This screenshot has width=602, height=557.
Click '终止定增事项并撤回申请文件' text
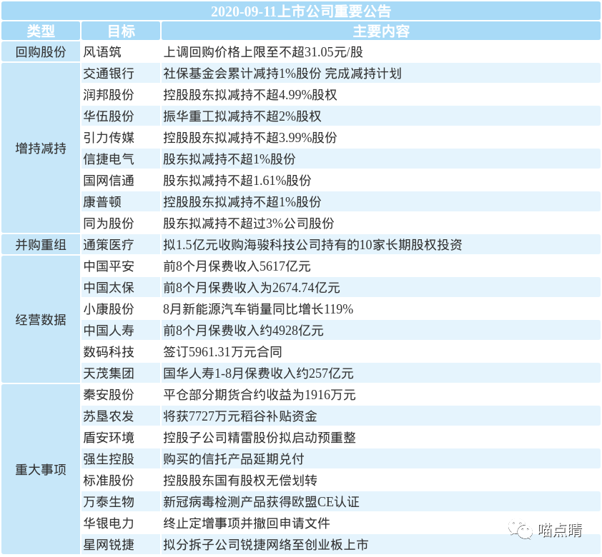coord(247,523)
